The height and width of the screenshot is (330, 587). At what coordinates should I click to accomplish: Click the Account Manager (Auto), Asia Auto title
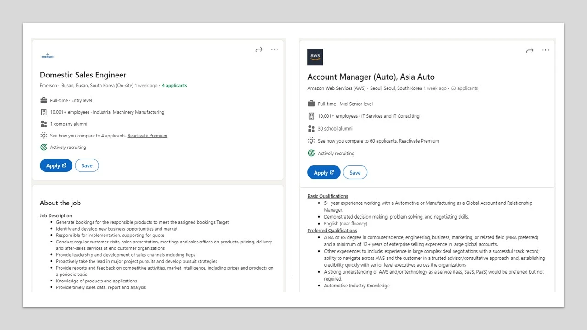[371, 77]
